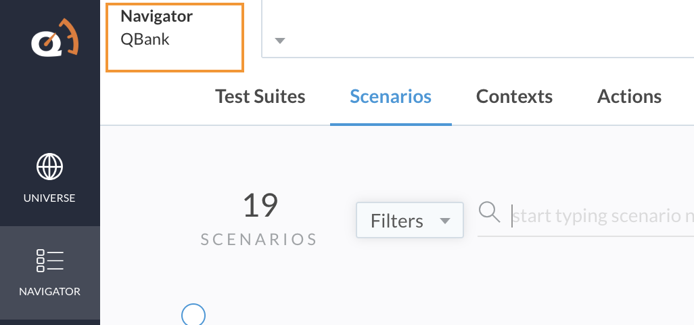Click the Navigator QBank header box
694x325 pixels.
tap(175, 37)
